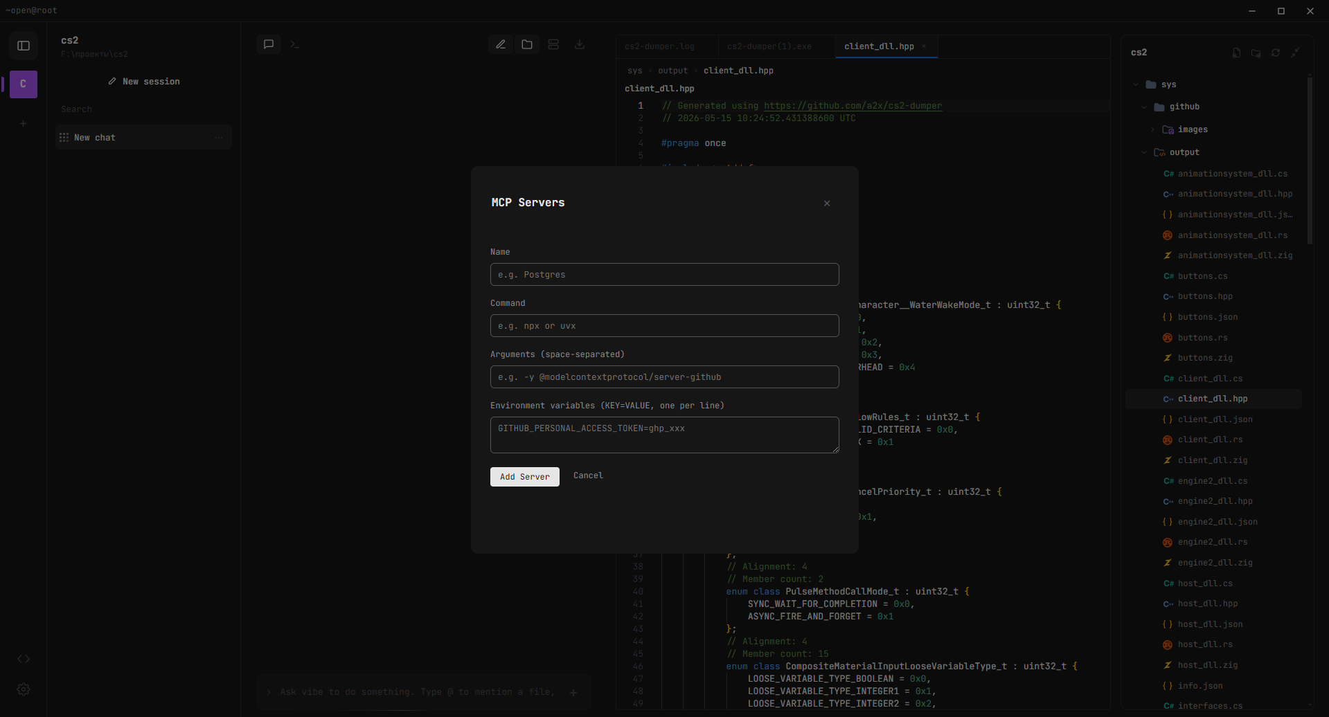Switch to chat view icon
The width and height of the screenshot is (1329, 717).
coord(269,44)
